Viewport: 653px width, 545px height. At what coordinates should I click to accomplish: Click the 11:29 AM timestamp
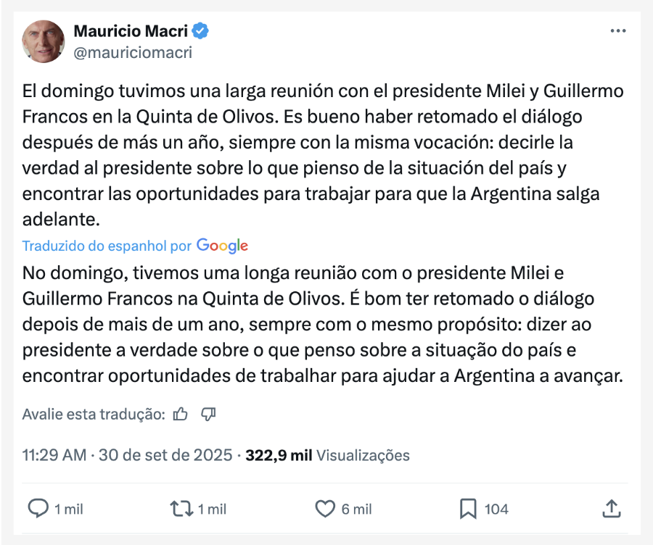click(54, 456)
